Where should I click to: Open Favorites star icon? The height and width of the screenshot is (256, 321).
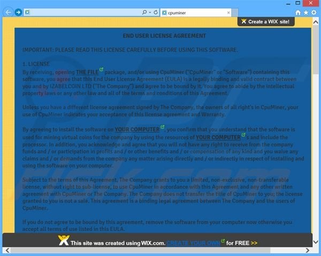click(x=306, y=13)
